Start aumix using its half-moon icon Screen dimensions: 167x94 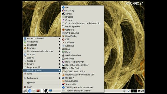pyautogui.click(x=63, y=14)
